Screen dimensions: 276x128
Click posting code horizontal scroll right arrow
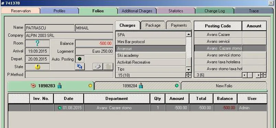coord(258,75)
